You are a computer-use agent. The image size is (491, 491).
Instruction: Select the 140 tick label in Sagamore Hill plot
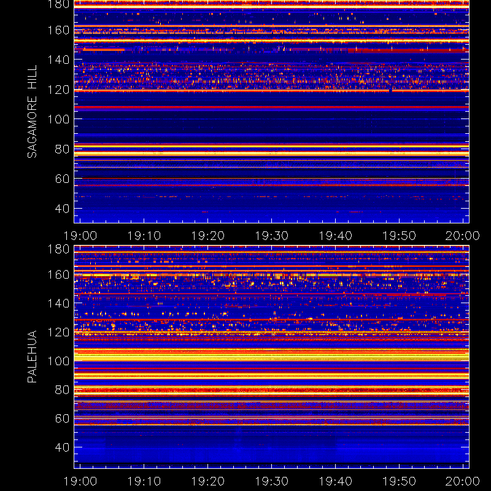point(58,60)
